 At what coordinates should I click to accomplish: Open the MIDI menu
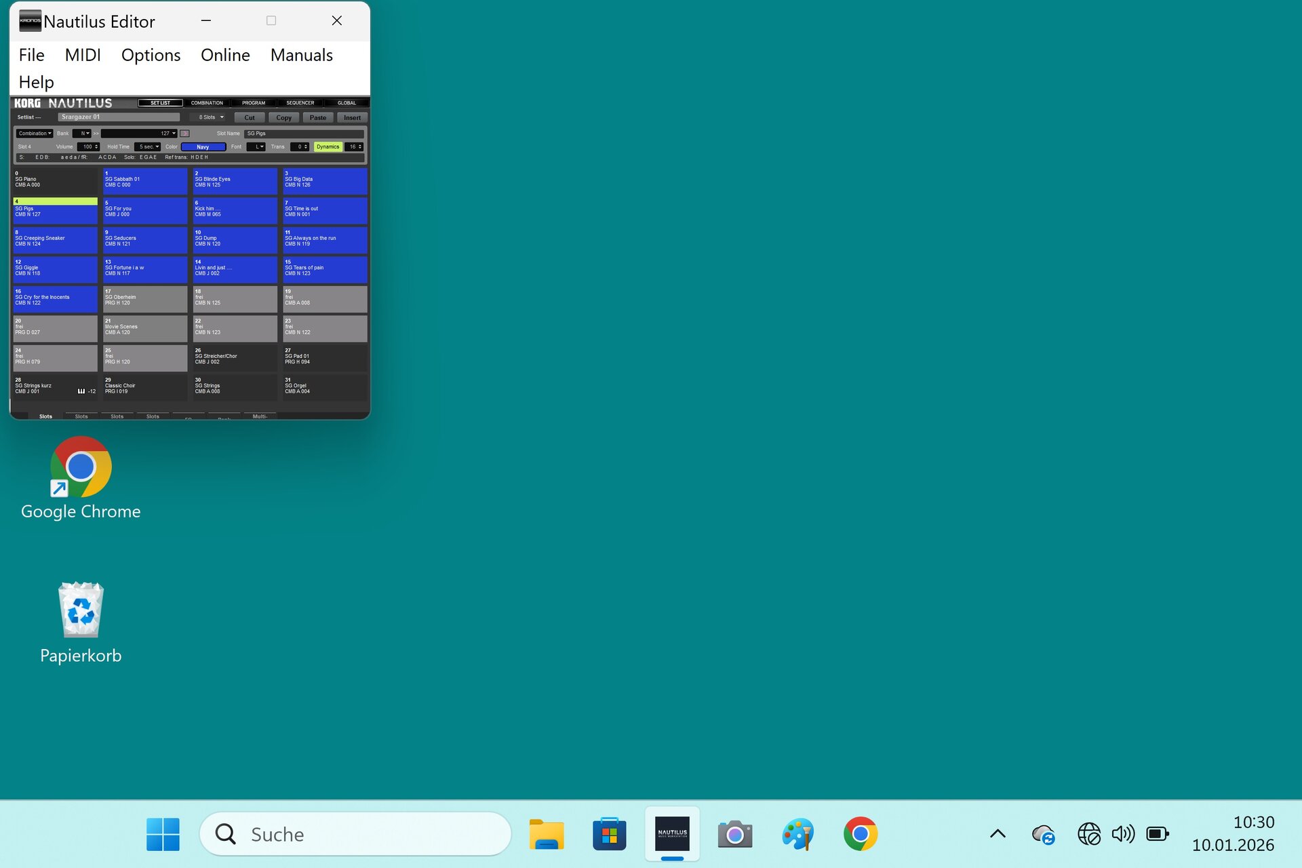83,55
